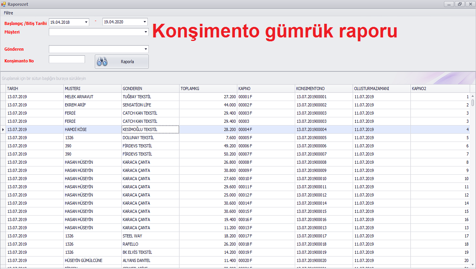Select the RAFELLO cell

150,244
